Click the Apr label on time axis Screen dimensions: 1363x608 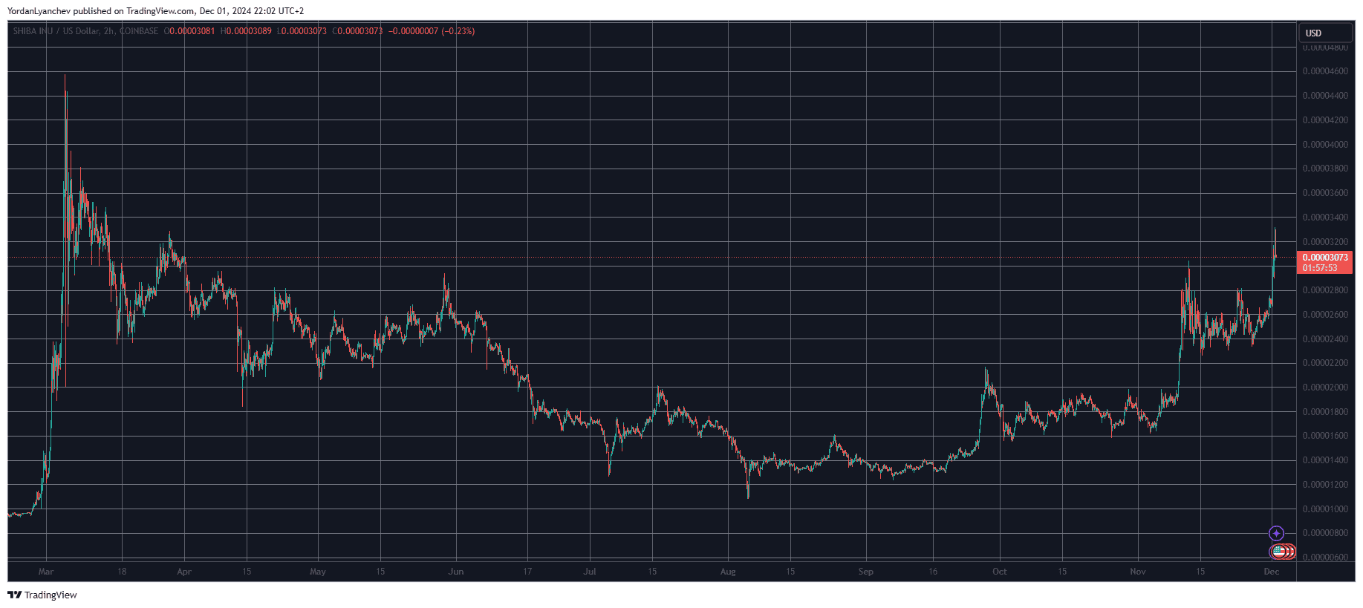pos(184,572)
